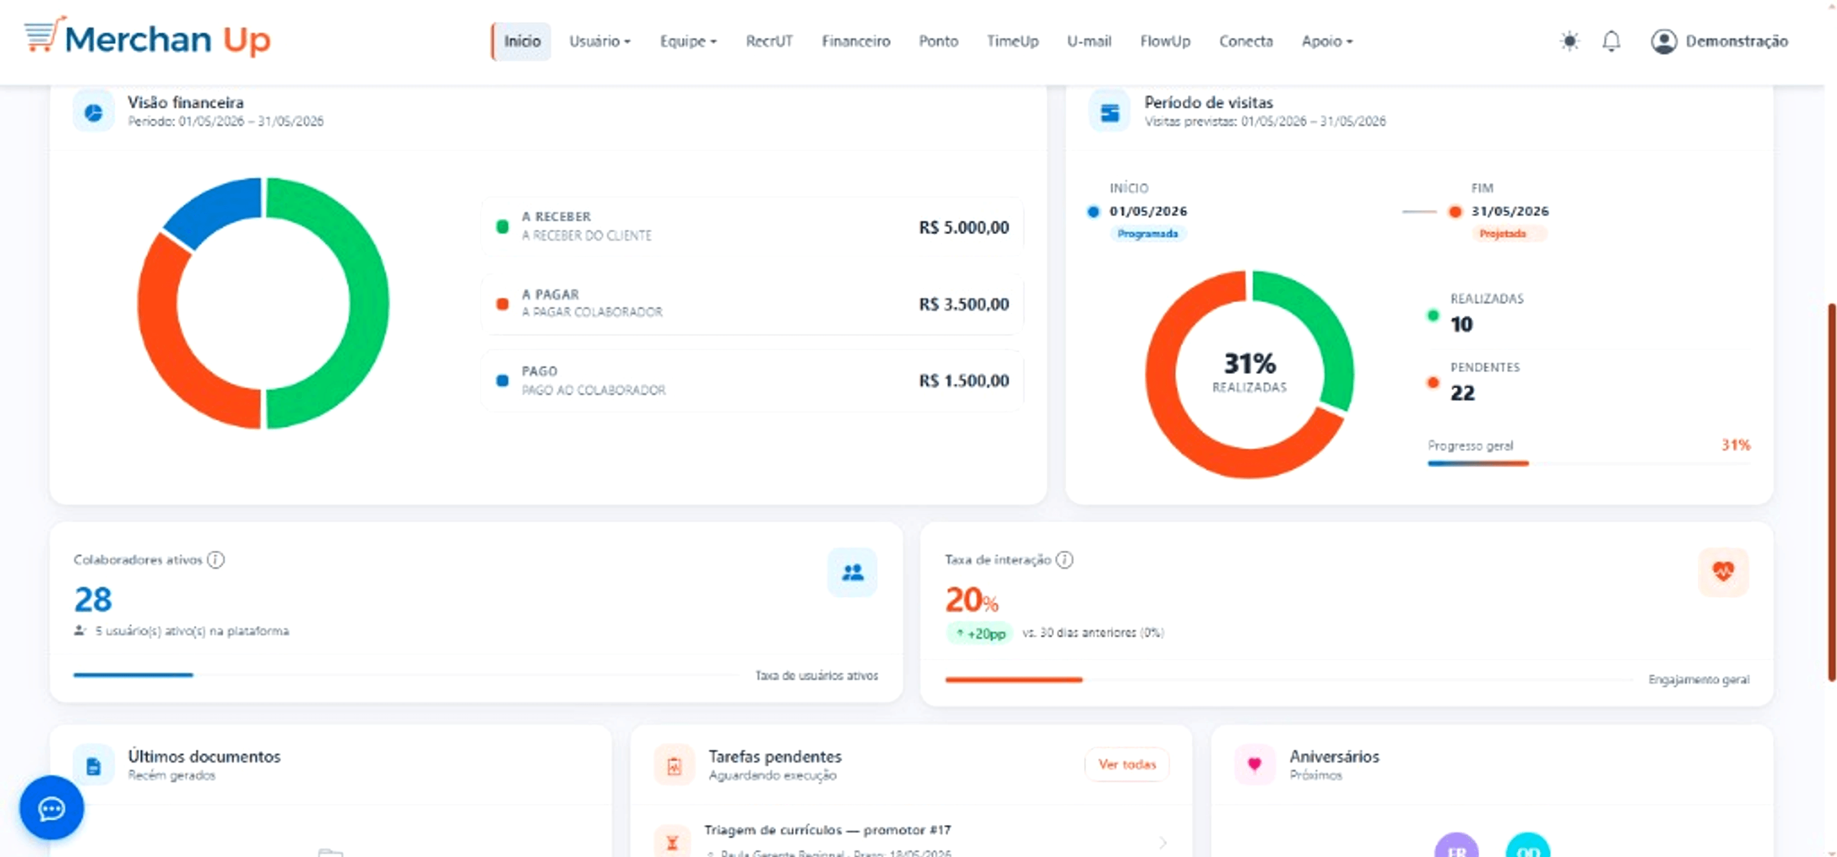Toggle the sun light/dark theme icon
The image size is (1837, 857).
pos(1570,41)
